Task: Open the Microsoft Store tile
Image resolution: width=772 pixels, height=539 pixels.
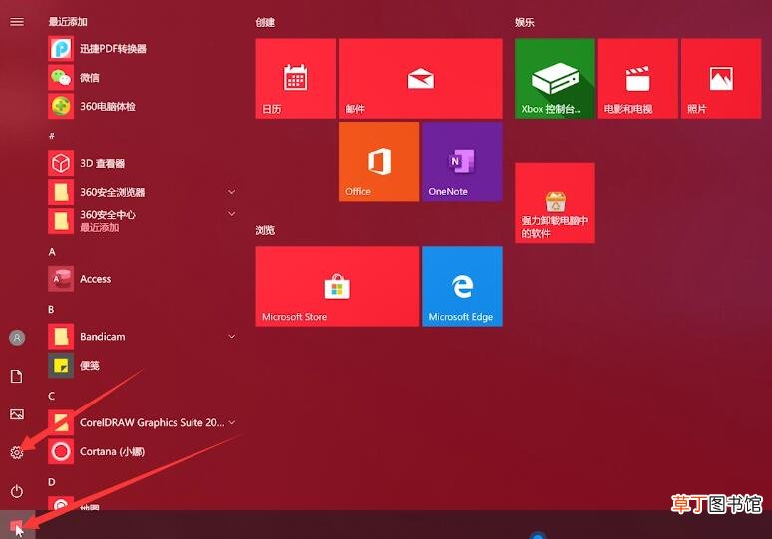Action: 337,286
